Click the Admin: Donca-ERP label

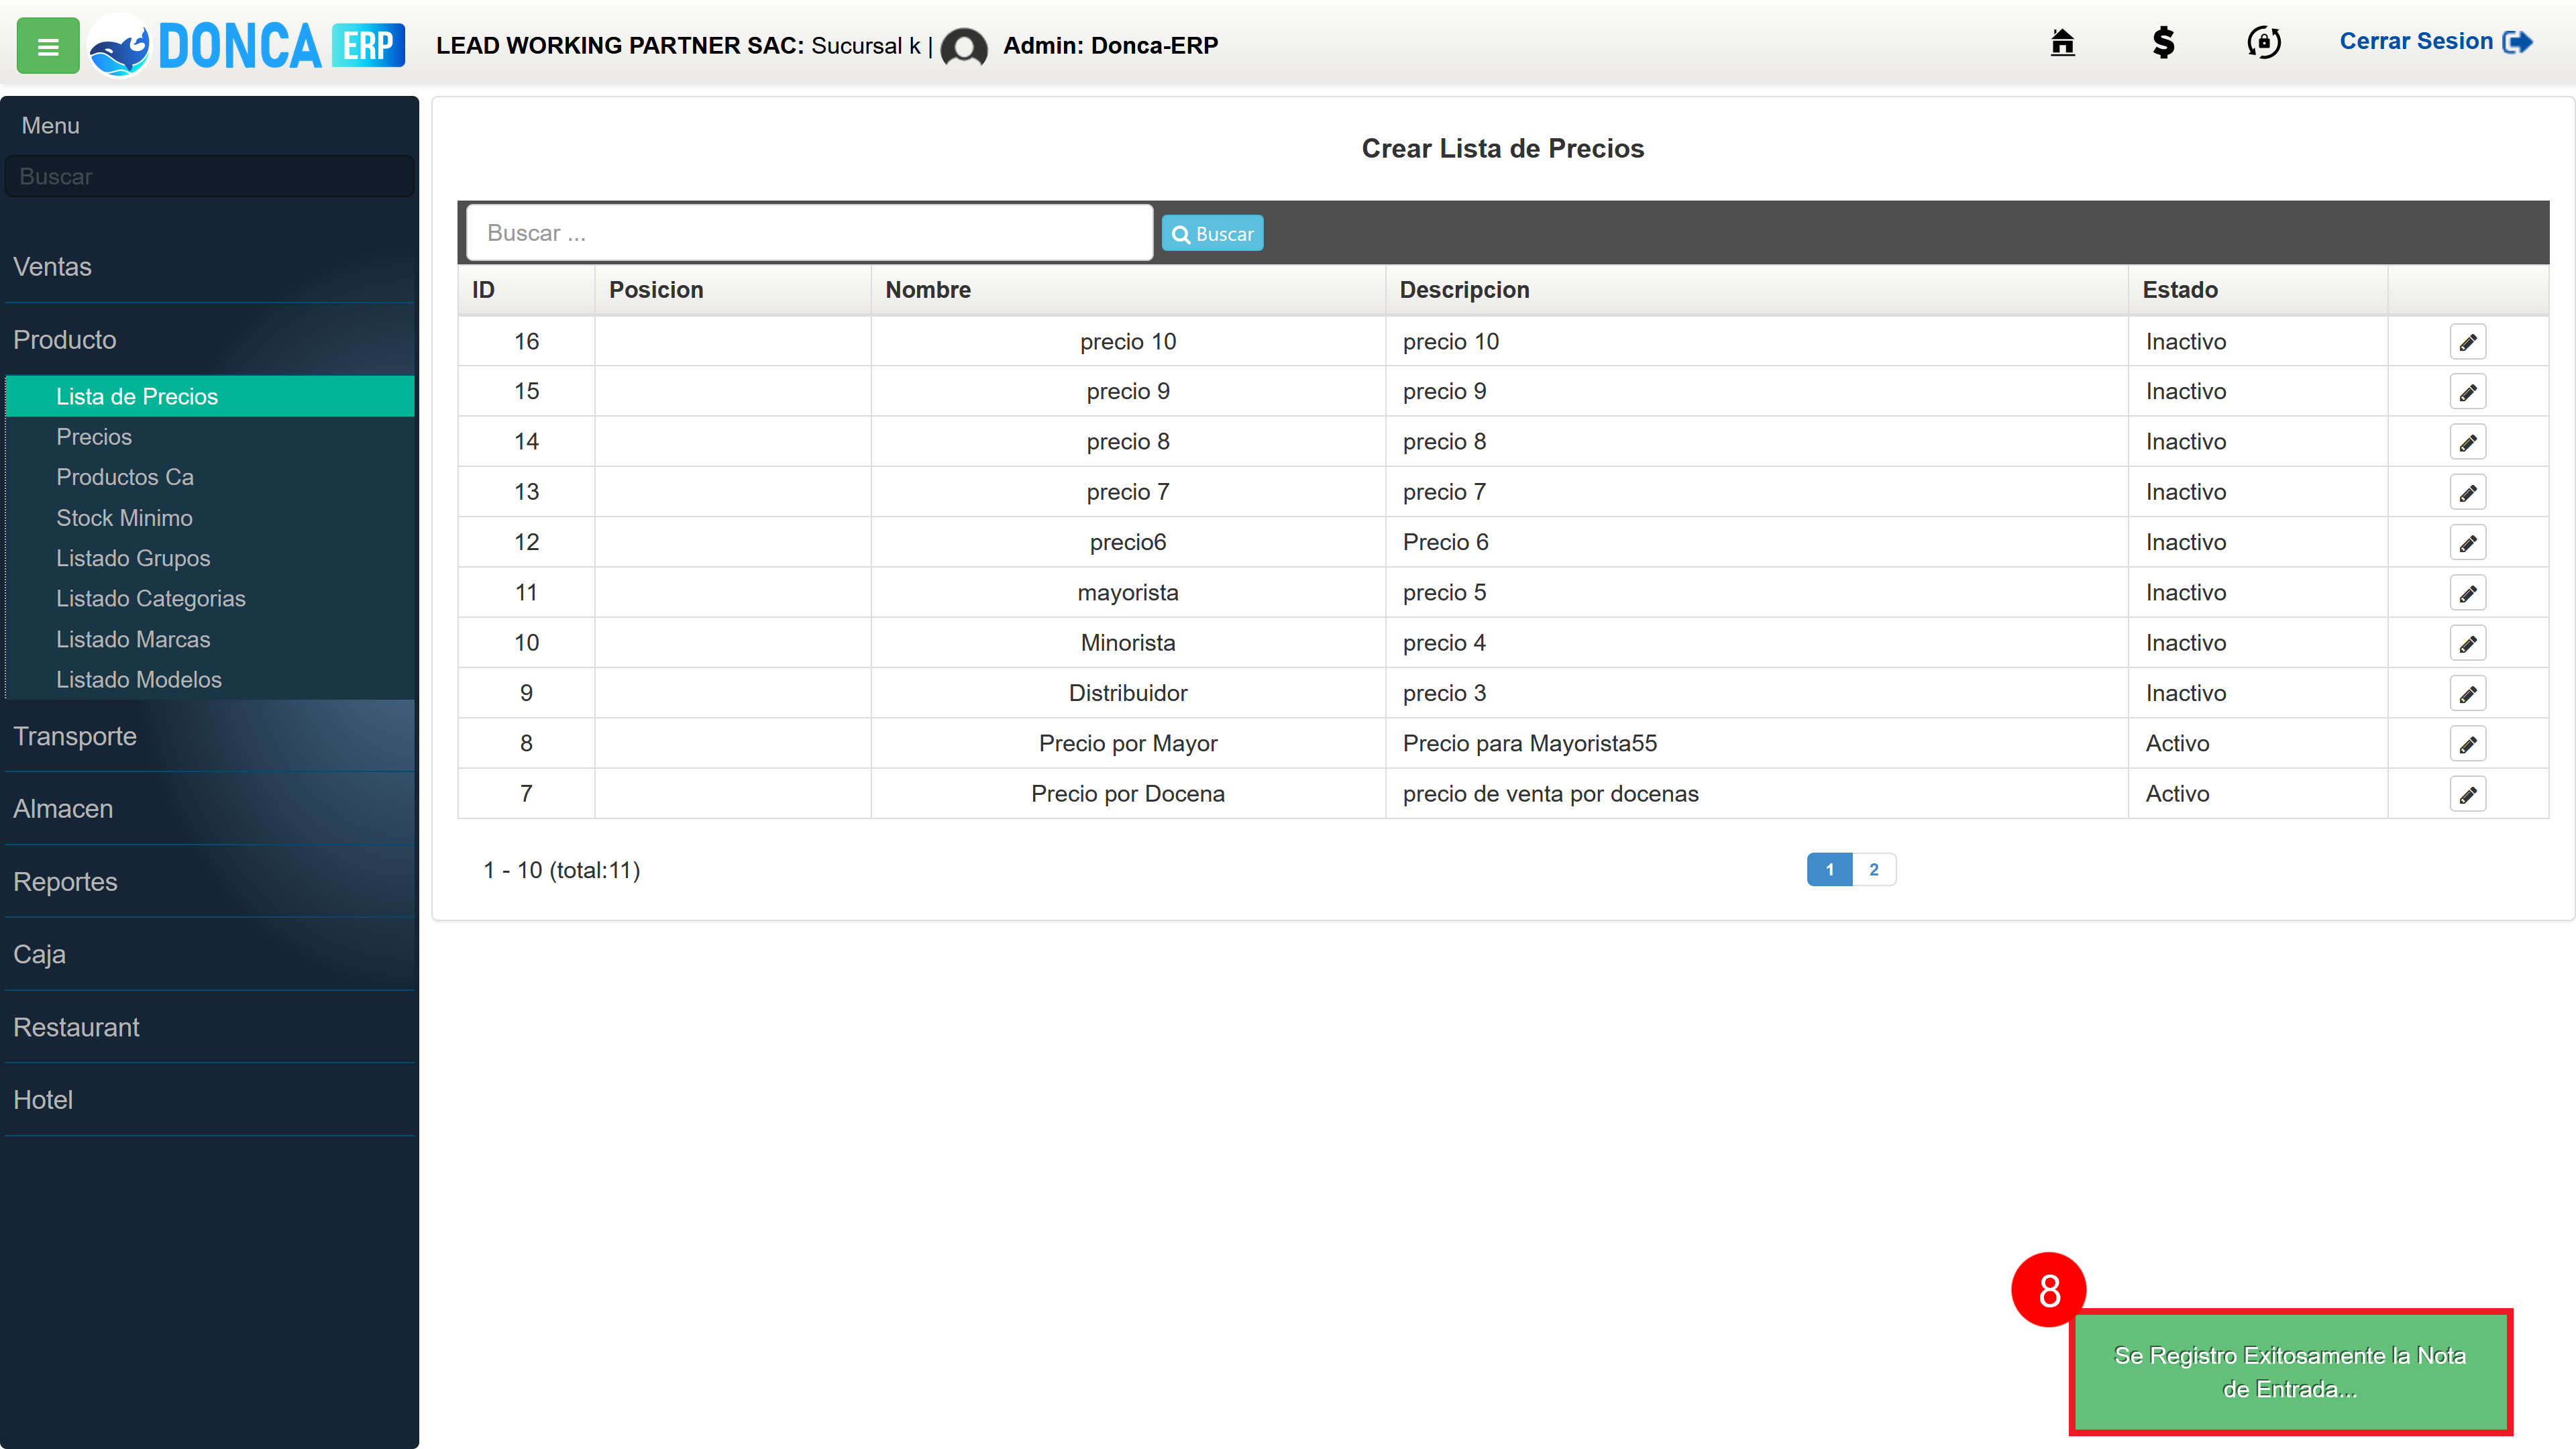(x=1110, y=45)
